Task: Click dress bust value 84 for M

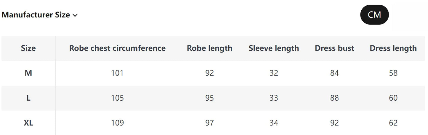Action: [x=334, y=73]
